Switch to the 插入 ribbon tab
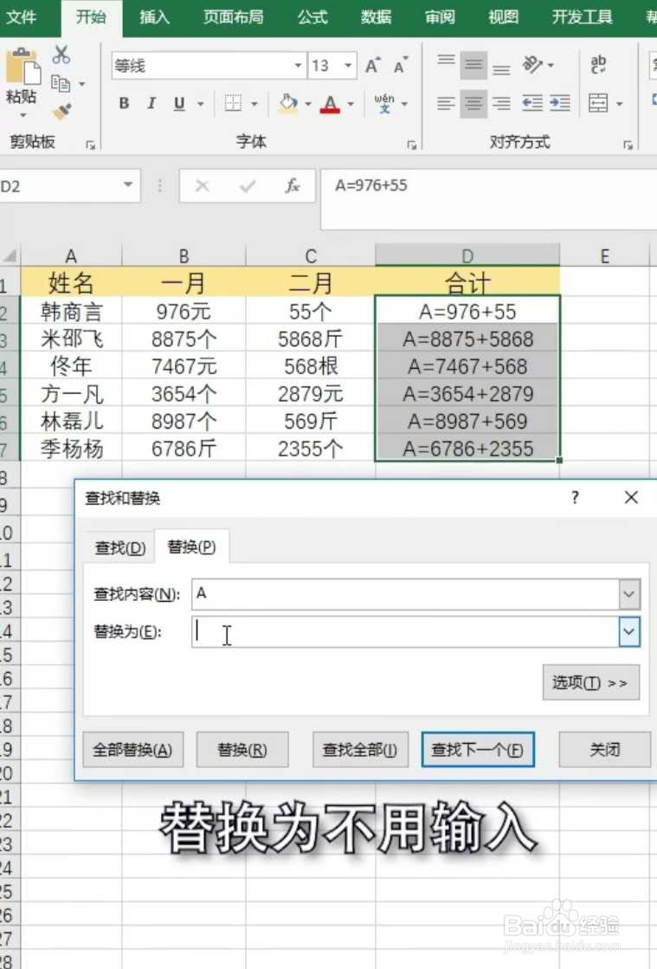This screenshot has width=657, height=969. click(154, 16)
